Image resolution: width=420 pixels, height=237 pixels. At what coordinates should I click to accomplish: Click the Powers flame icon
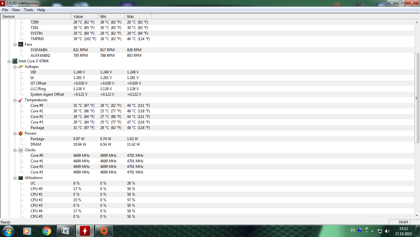tap(21, 133)
